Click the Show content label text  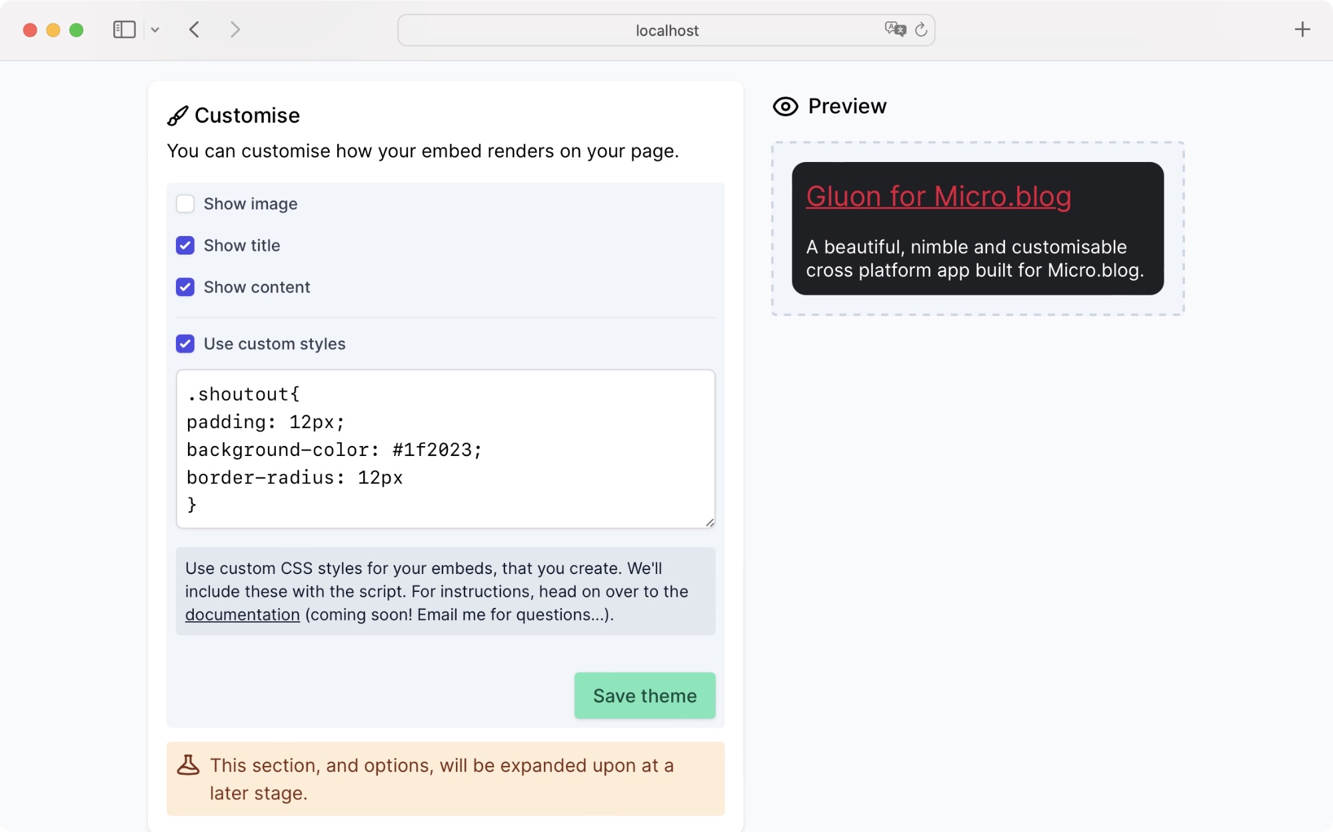click(257, 287)
